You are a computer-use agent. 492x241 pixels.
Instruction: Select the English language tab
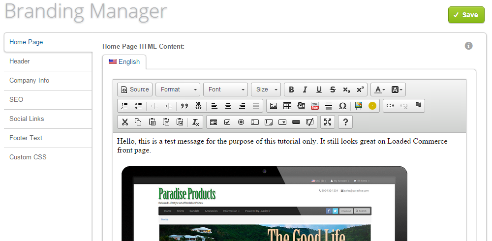(x=124, y=62)
